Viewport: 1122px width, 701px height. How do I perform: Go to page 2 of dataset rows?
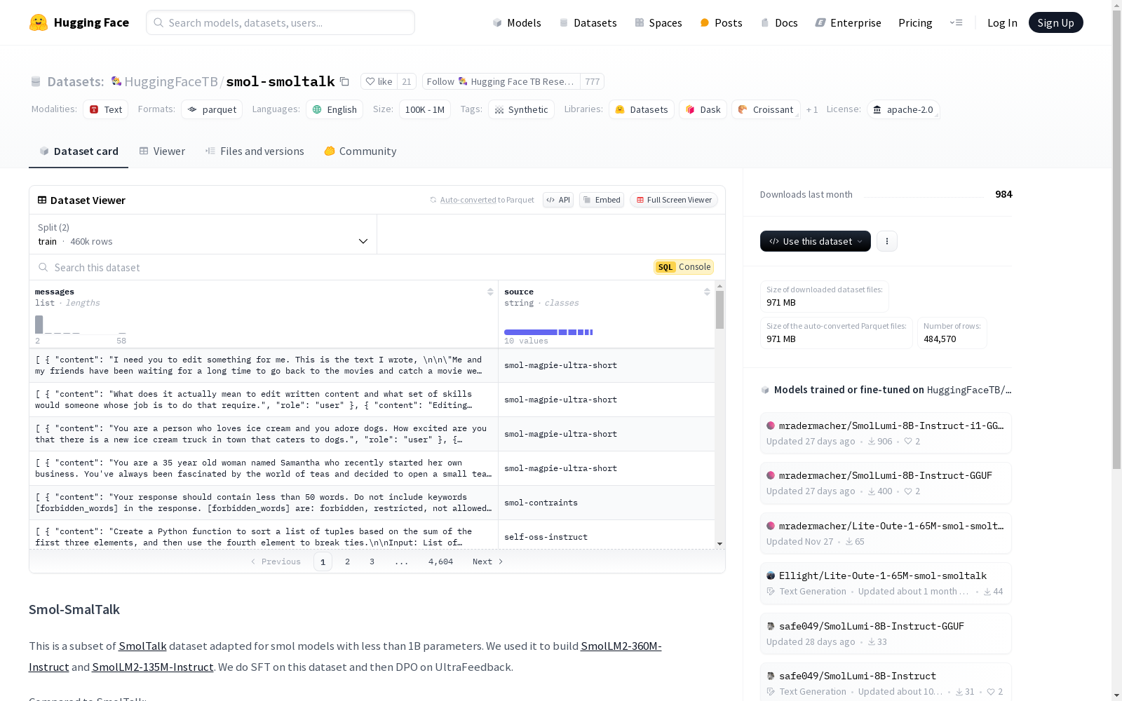tap(347, 562)
